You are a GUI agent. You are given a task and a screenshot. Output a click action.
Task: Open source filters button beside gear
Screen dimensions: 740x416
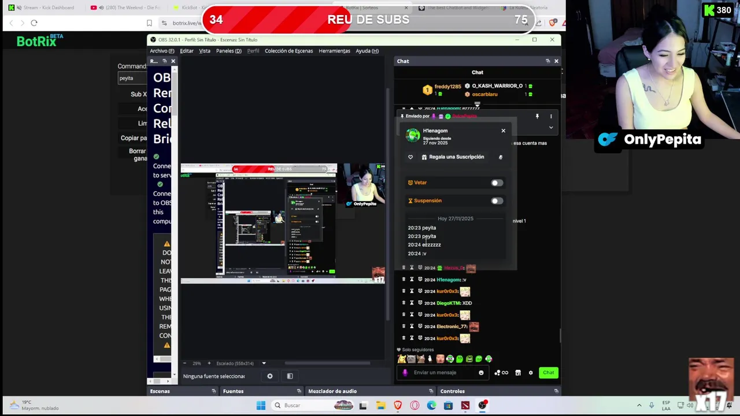coord(290,376)
